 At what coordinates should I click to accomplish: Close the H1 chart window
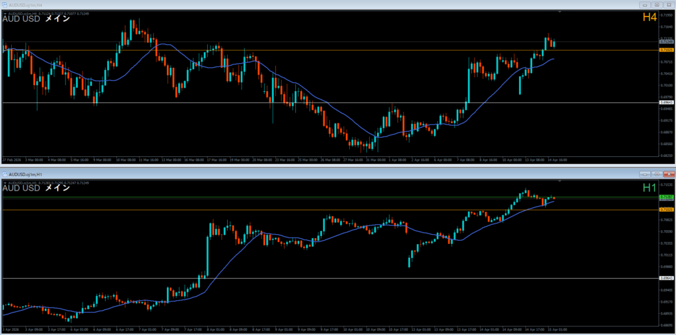(667, 174)
